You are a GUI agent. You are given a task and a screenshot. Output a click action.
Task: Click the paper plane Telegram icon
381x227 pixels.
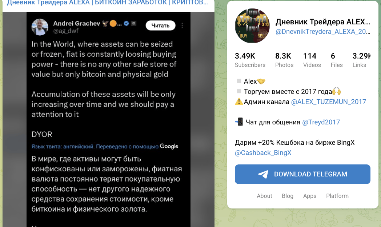pyautogui.click(x=263, y=174)
